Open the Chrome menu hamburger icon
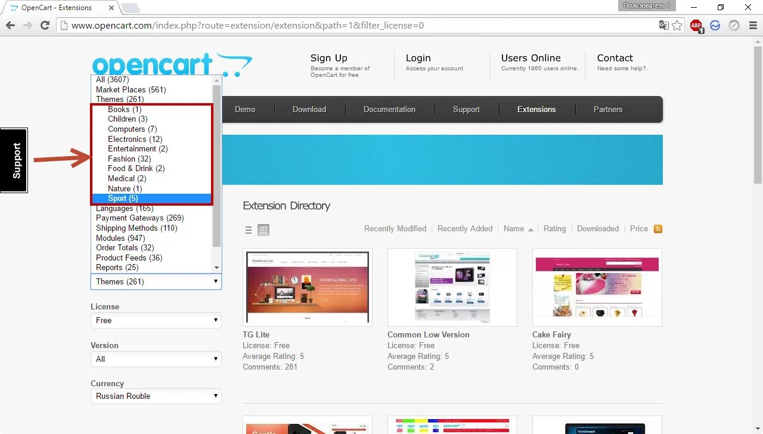The image size is (763, 434). [x=752, y=25]
